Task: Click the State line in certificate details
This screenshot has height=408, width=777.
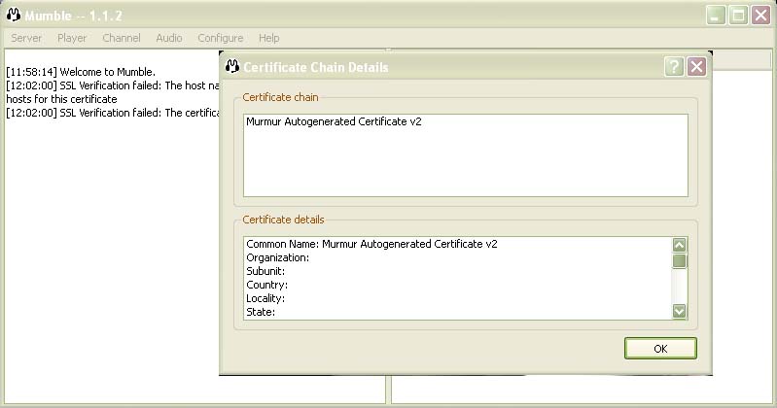Action: pyautogui.click(x=261, y=312)
